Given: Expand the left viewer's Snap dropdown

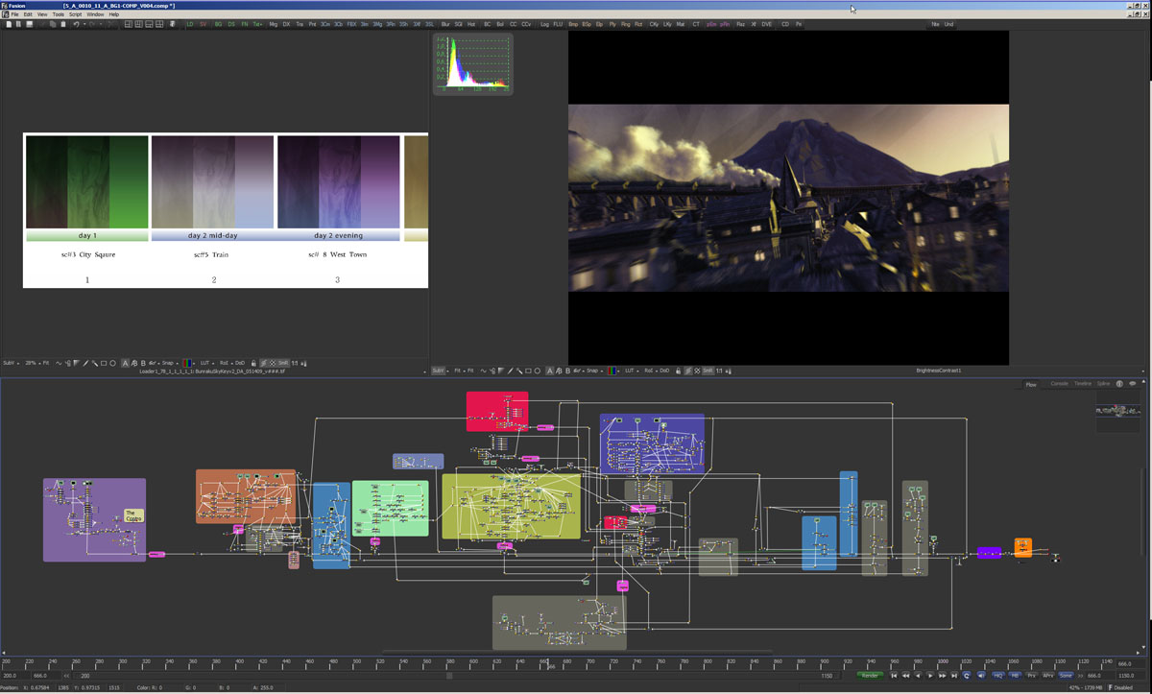Looking at the screenshot, I should pos(168,363).
